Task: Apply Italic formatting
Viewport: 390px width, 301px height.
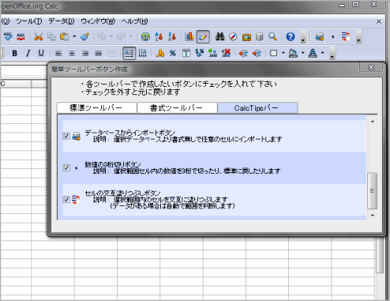Action: pyautogui.click(x=28, y=53)
